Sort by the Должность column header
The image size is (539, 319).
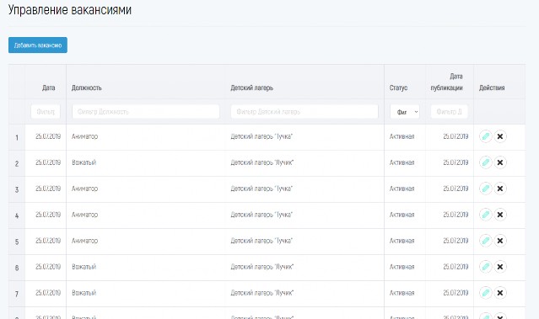pyautogui.click(x=87, y=88)
